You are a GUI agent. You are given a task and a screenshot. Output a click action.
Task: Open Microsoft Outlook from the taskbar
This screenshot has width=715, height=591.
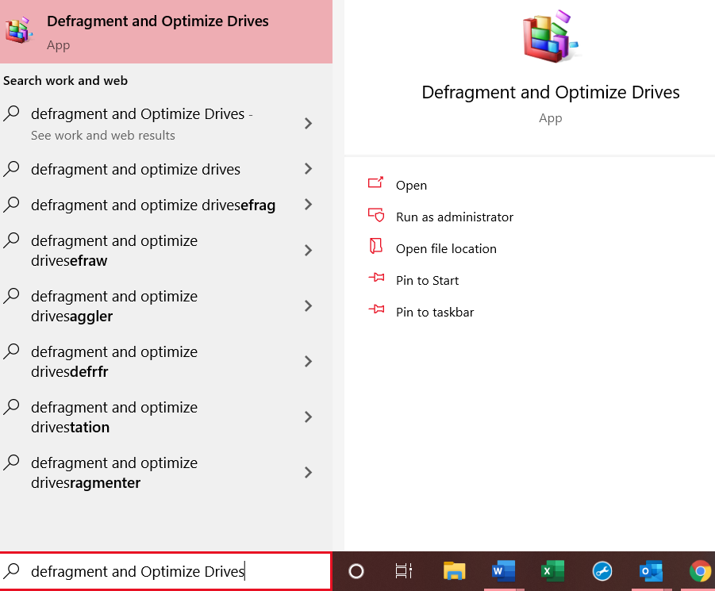coord(652,571)
